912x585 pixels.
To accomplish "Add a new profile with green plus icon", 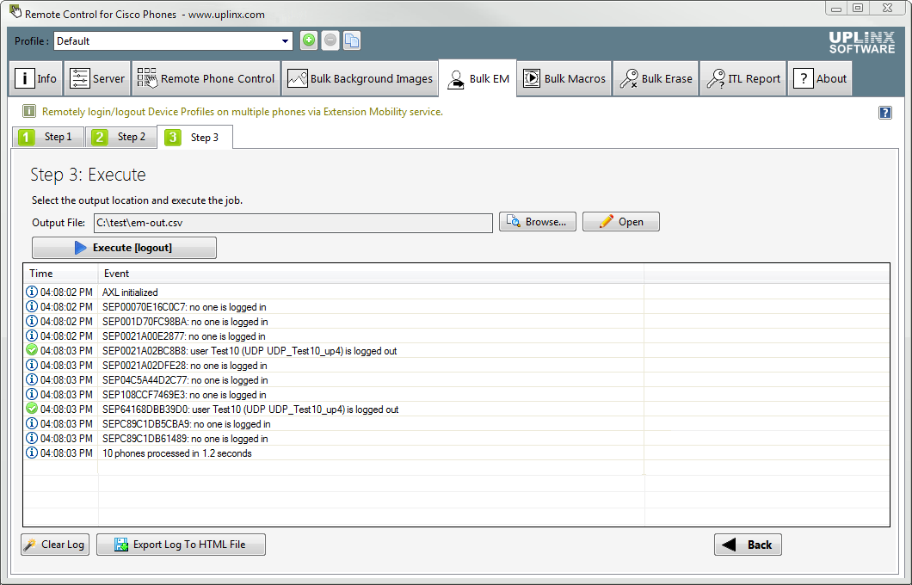I will pos(309,40).
